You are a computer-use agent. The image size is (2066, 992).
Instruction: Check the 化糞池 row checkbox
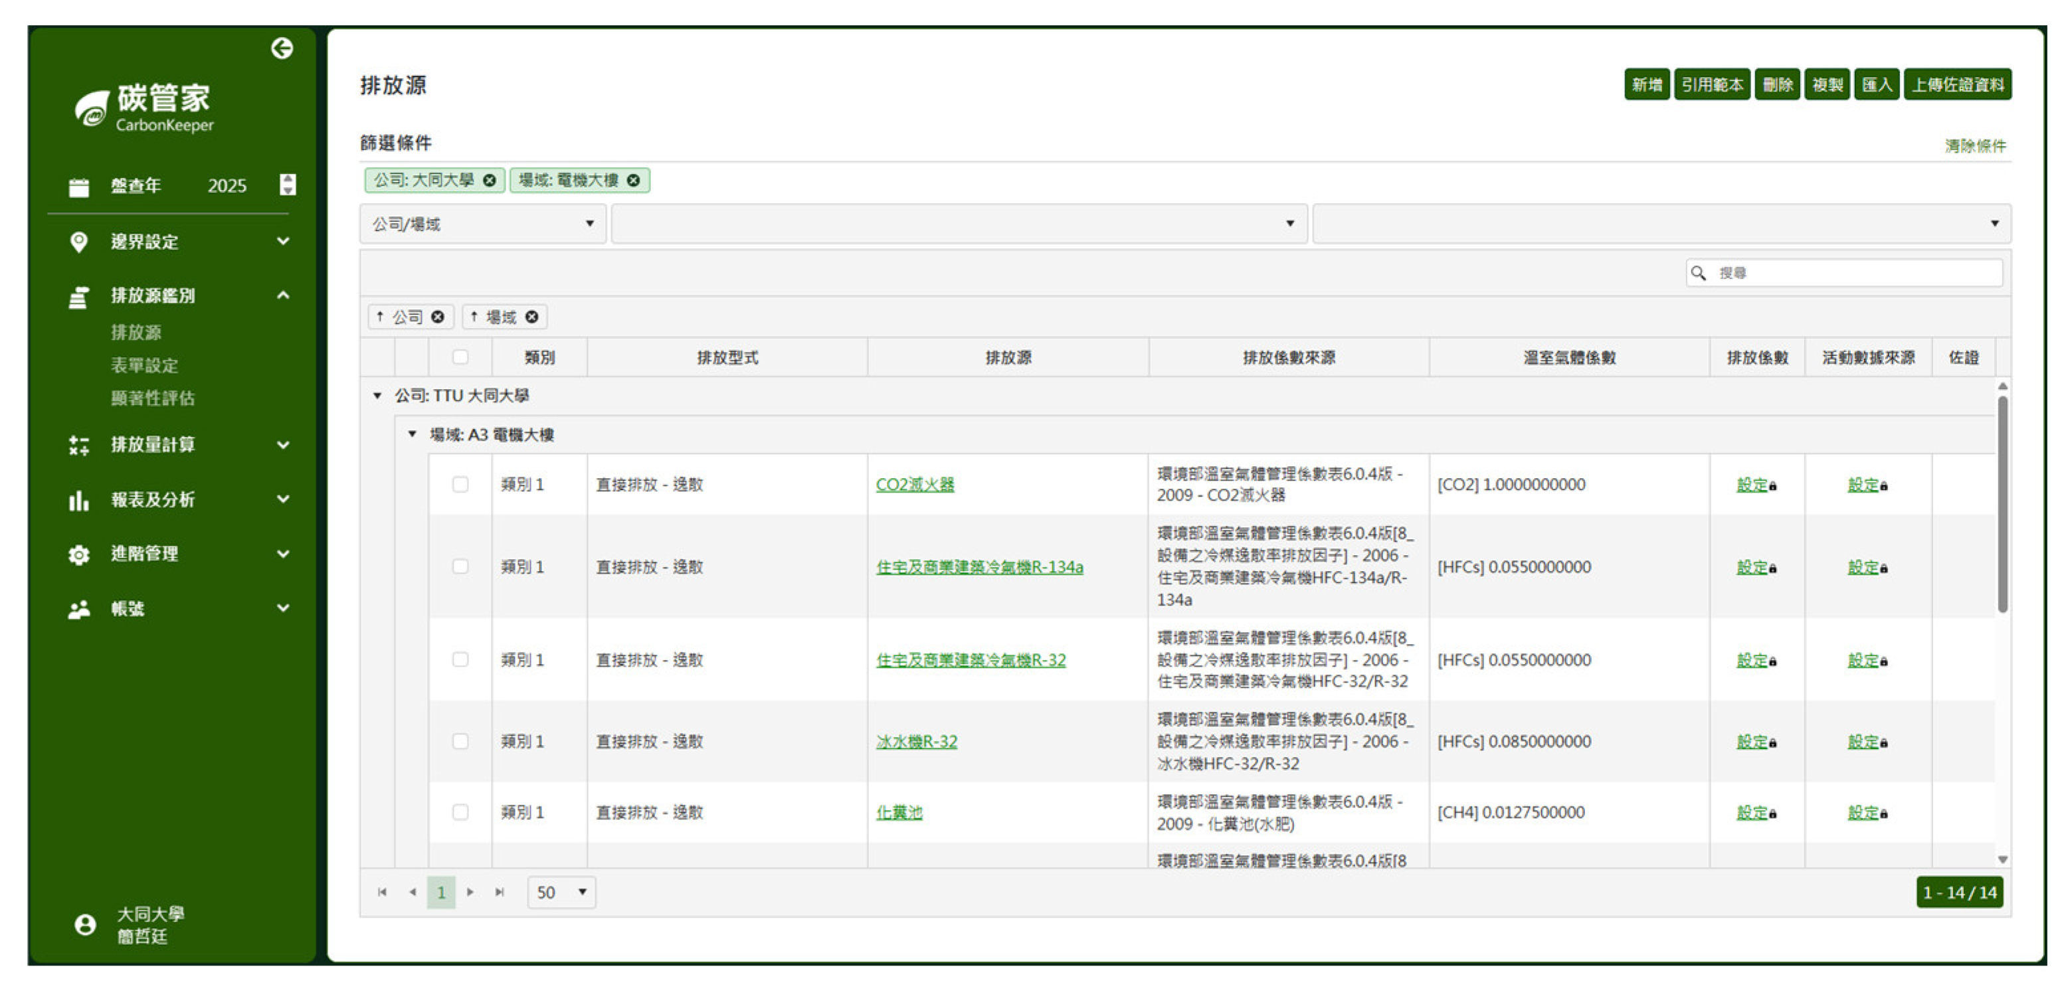point(460,812)
